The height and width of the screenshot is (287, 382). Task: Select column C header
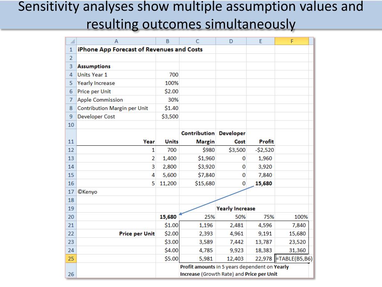coord(197,41)
